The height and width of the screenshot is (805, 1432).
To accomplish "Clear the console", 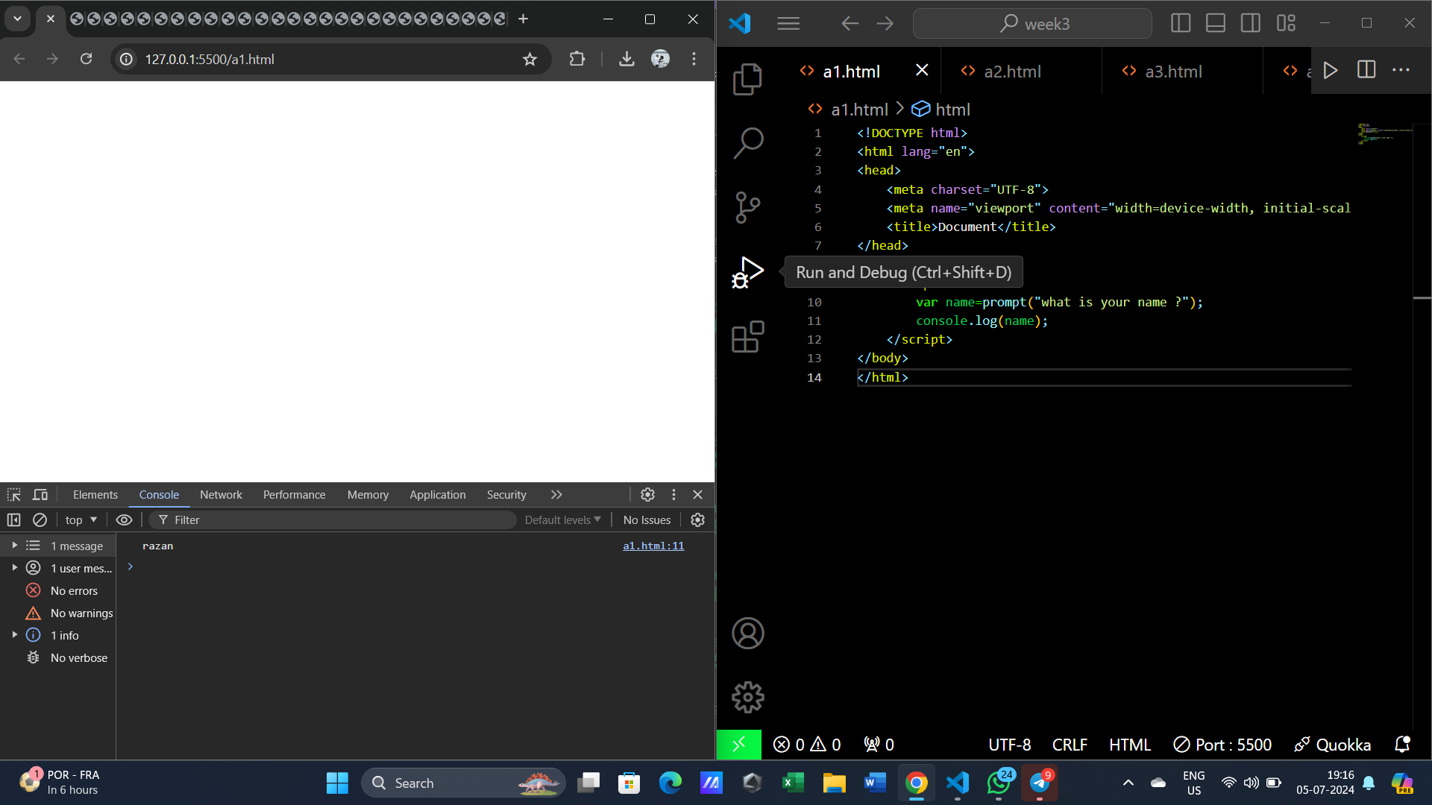I will pos(40,520).
